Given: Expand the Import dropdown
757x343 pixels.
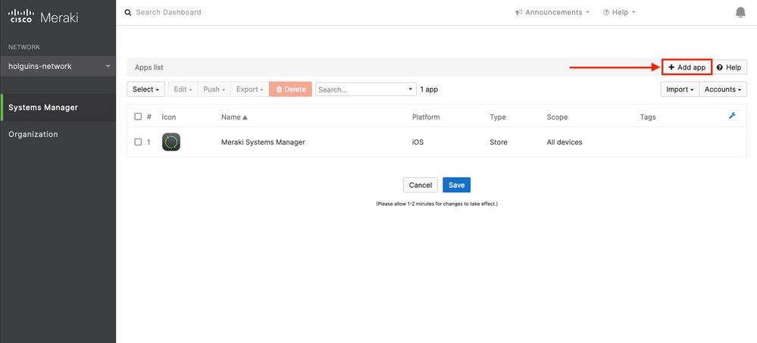Looking at the screenshot, I should [x=679, y=89].
